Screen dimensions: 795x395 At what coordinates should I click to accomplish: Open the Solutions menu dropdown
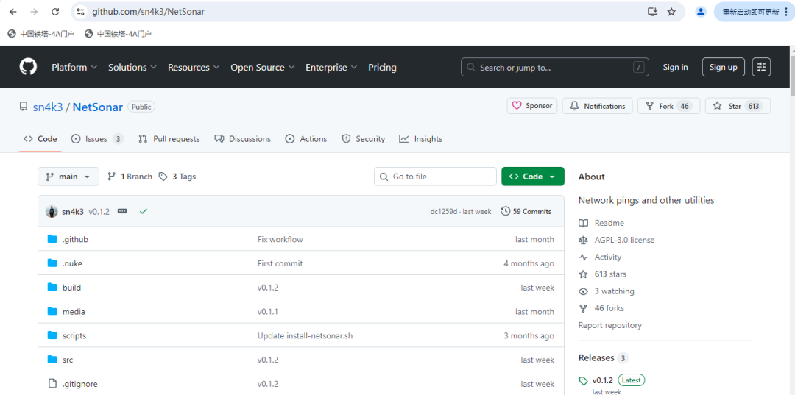[x=132, y=68]
